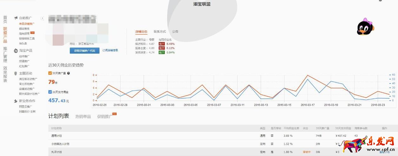Screen dimensions: 398x156
Task: Uncheck the 30天推广量 checkbox
Action: [x=50, y=73]
